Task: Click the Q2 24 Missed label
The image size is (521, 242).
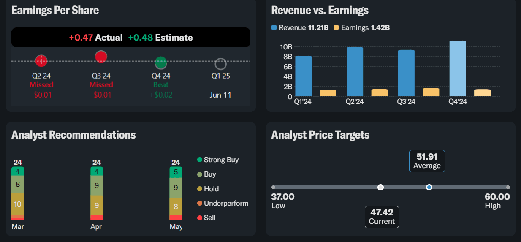Action: [41, 85]
